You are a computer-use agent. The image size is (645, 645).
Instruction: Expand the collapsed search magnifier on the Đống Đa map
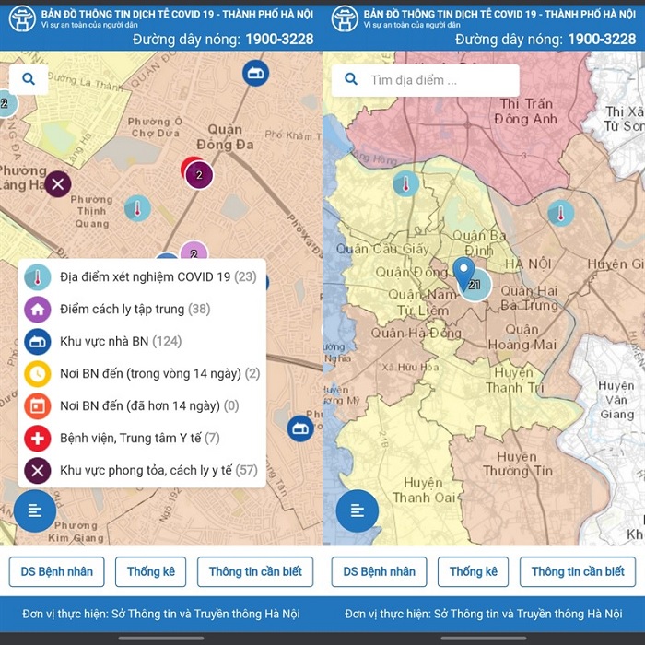(29, 80)
